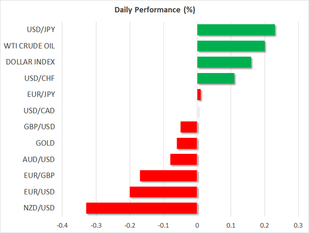Select the 0.3 axis tick label
Screen dimensions: 309x233
click(x=298, y=225)
